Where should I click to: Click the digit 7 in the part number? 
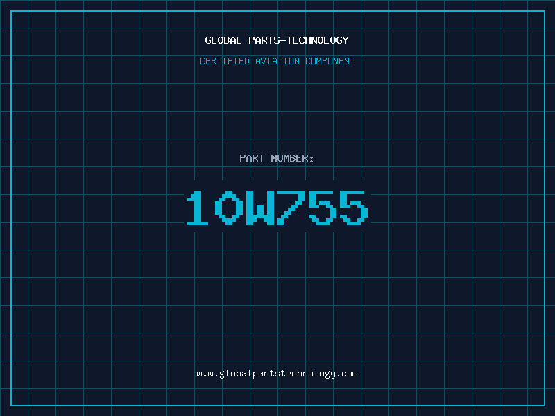pyautogui.click(x=291, y=208)
